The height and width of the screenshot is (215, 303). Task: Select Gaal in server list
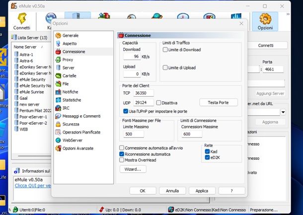coord(23,98)
